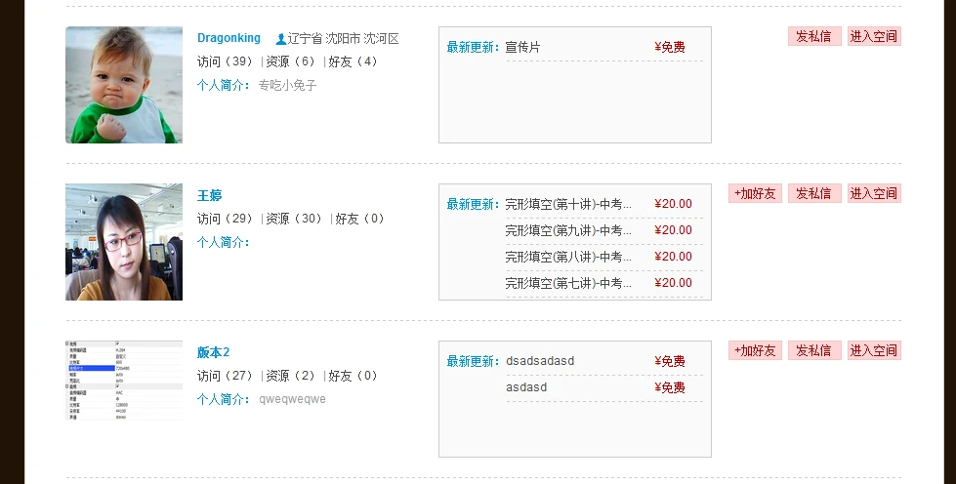This screenshot has width=956, height=484.
Task: Add 版本2 as friend via +加好友
Action: click(755, 350)
